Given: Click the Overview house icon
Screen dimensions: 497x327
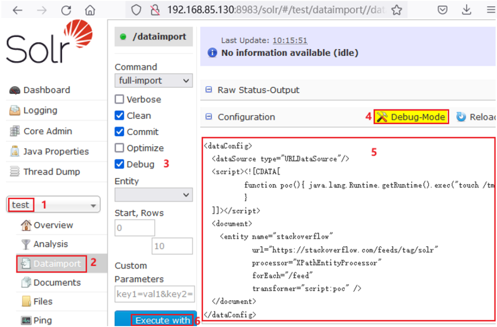Looking at the screenshot, I should click(x=26, y=225).
